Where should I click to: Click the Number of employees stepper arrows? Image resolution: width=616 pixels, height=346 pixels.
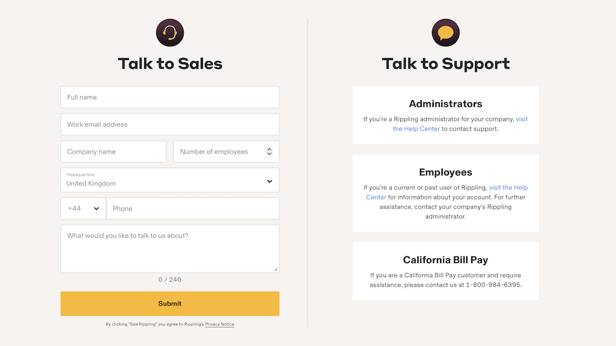point(269,152)
